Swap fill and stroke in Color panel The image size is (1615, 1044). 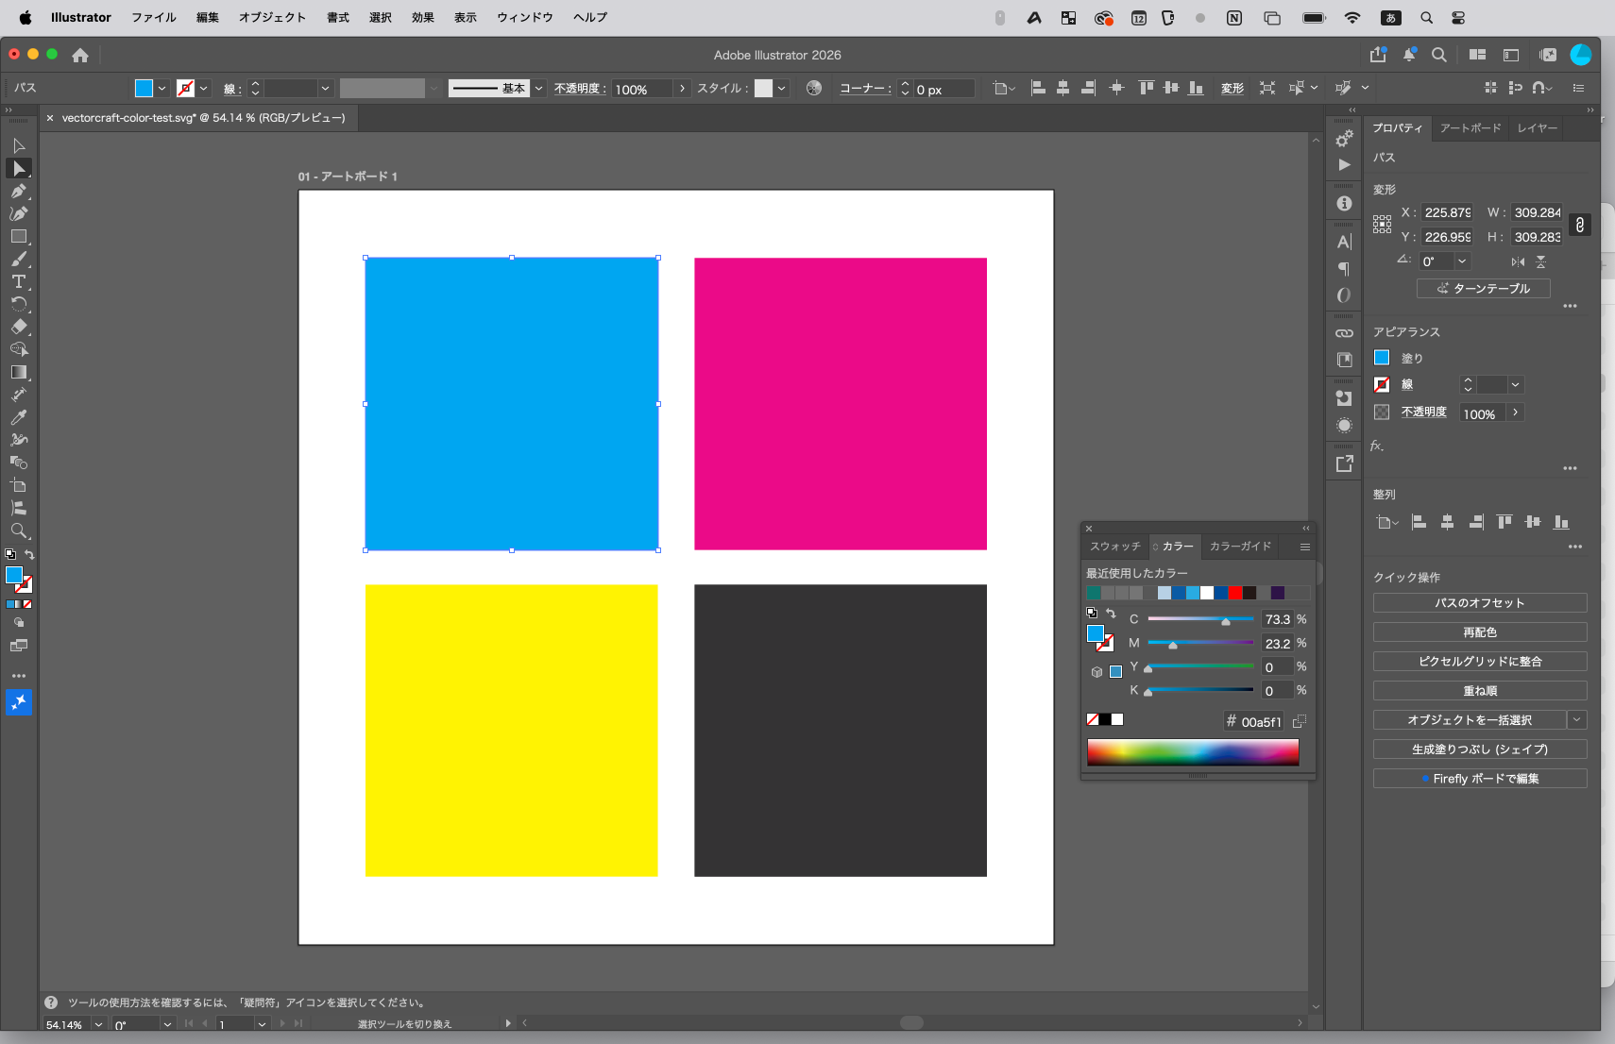[1111, 613]
